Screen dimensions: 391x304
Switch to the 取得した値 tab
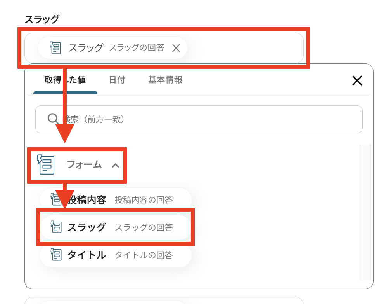point(65,80)
